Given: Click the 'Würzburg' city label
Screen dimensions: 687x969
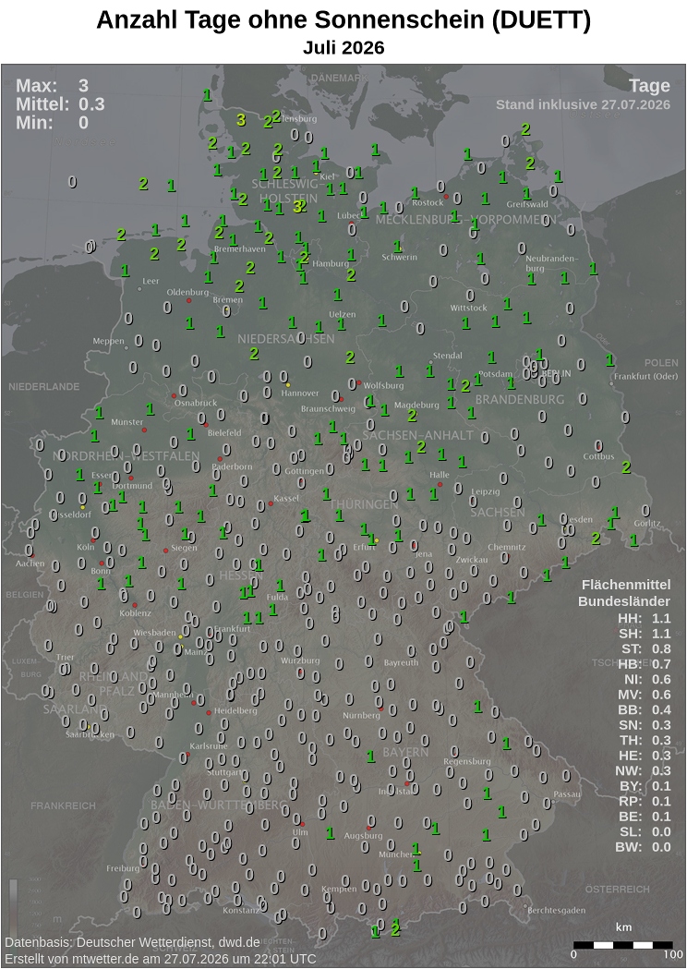Looking at the screenshot, I should (300, 660).
